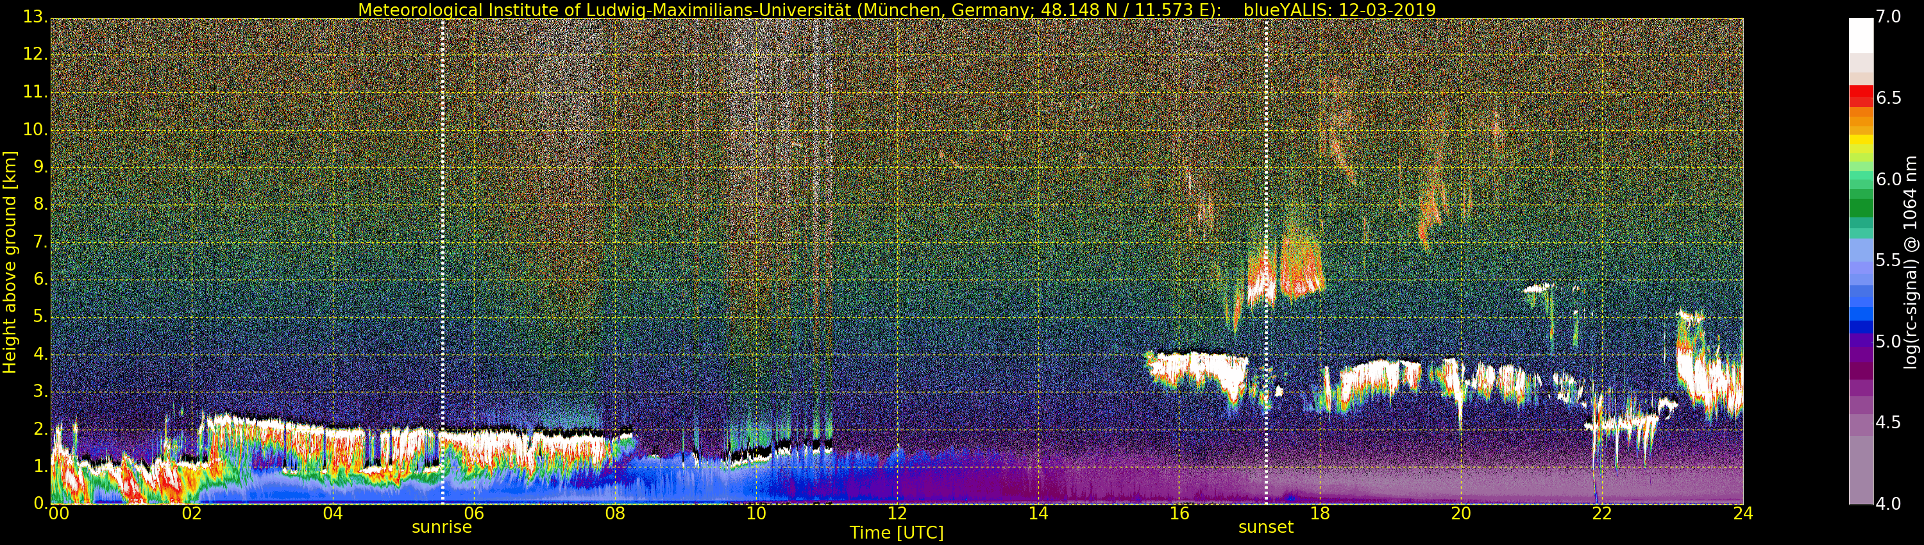Click the 'Height above ground [km]' axis label
The width and height of the screenshot is (1924, 545).
coord(10,262)
